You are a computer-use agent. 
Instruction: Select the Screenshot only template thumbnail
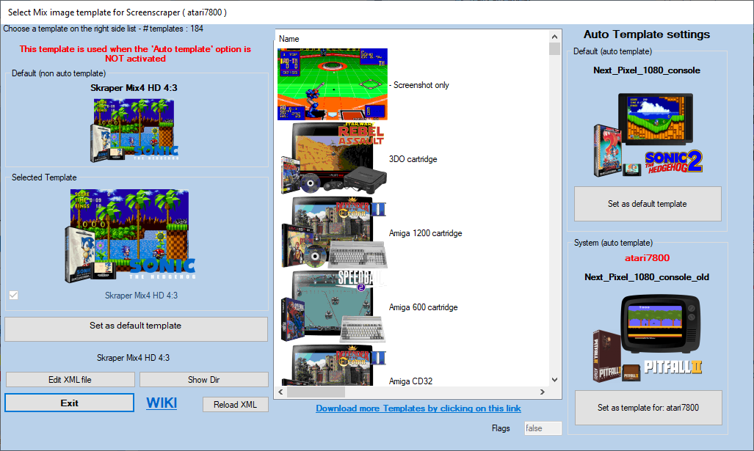pyautogui.click(x=333, y=84)
